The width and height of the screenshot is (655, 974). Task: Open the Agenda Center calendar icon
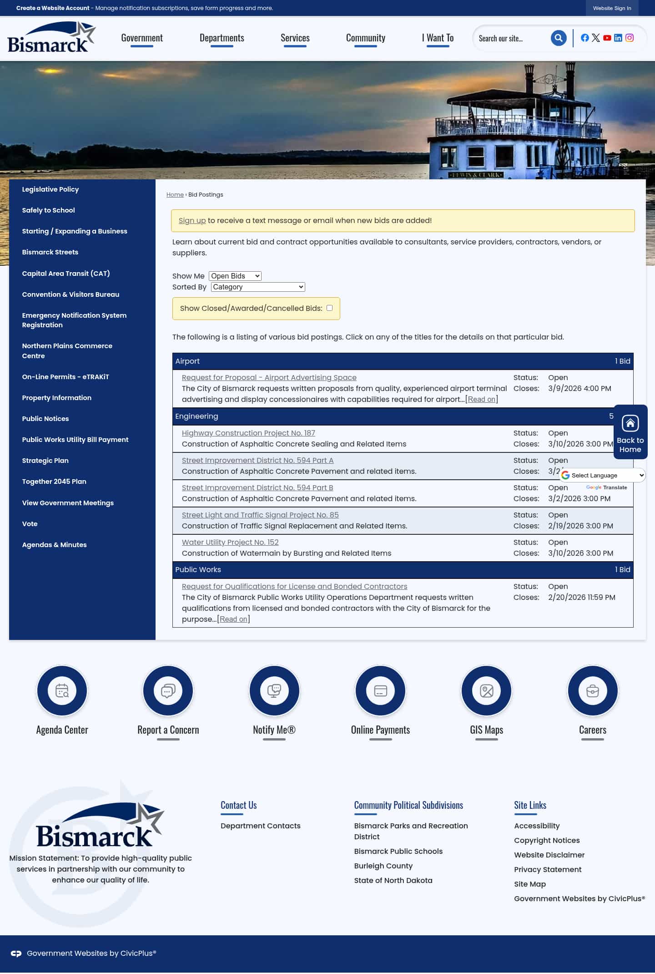click(62, 690)
